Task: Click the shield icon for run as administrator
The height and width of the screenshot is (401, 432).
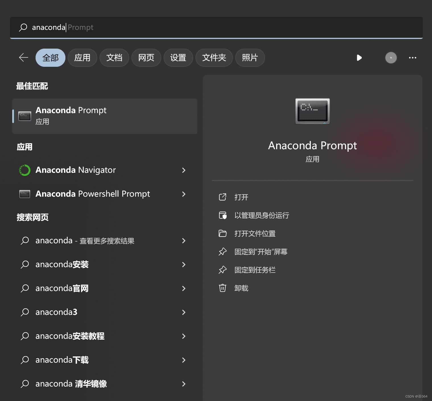Action: pos(222,215)
